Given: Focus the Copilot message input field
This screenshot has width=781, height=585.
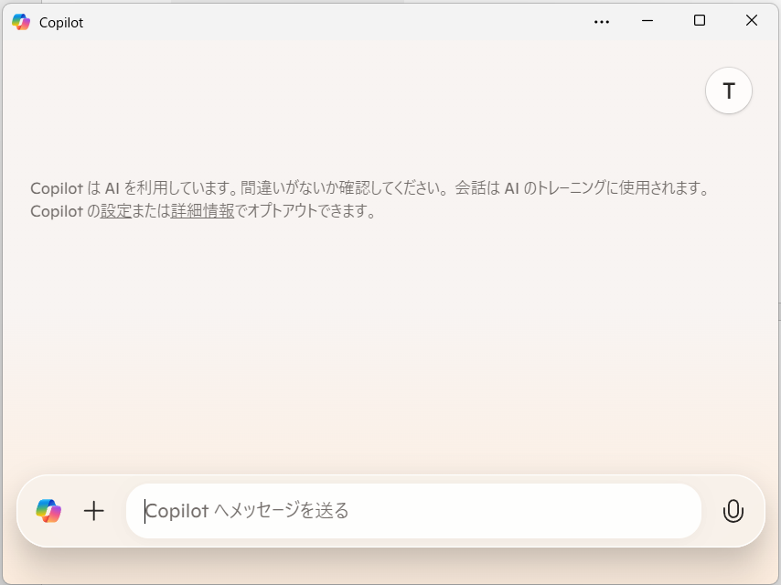Looking at the screenshot, I should (413, 511).
